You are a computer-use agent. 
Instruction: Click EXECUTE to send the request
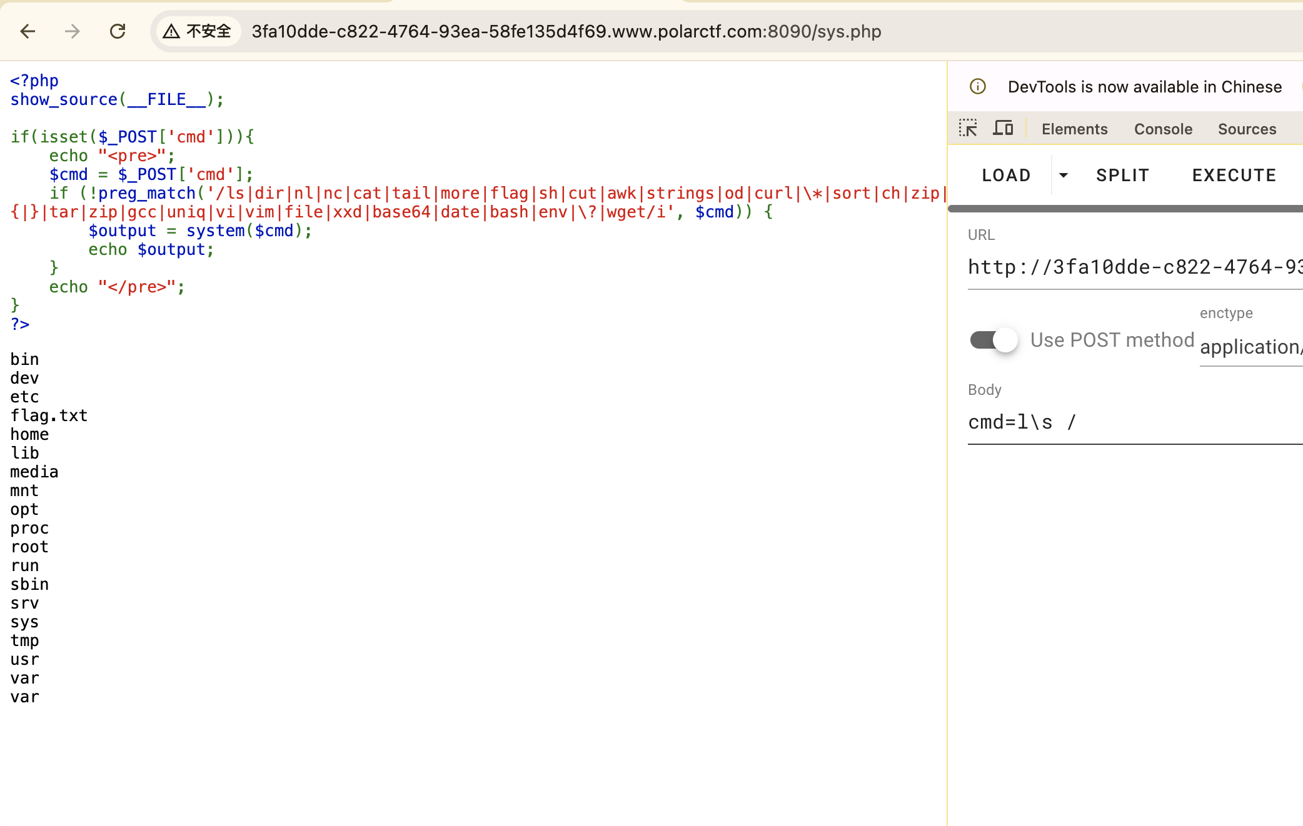tap(1234, 176)
